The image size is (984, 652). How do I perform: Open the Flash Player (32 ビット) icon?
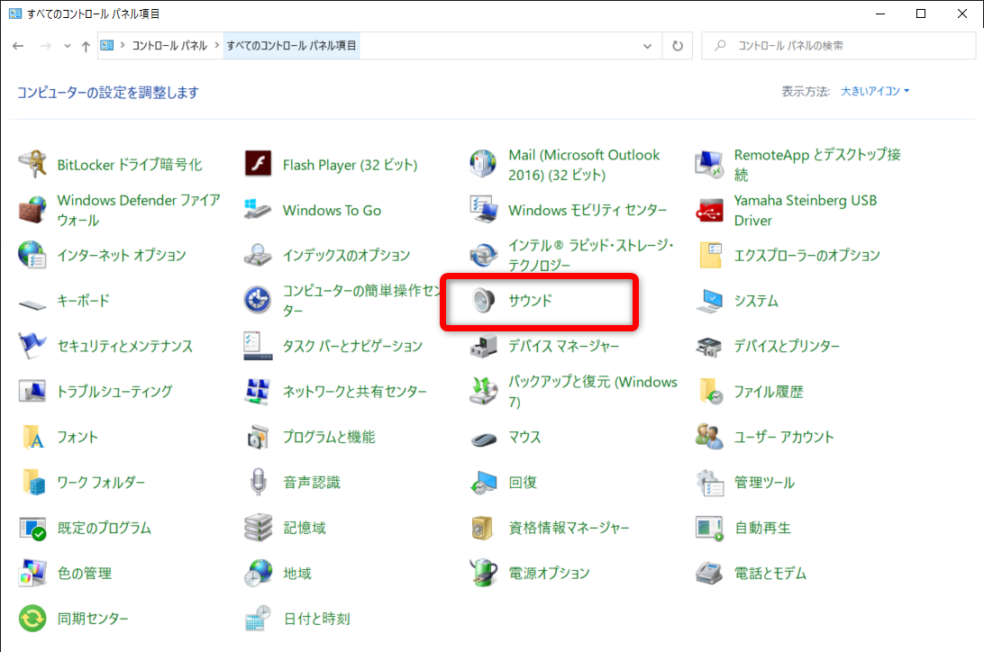[258, 165]
